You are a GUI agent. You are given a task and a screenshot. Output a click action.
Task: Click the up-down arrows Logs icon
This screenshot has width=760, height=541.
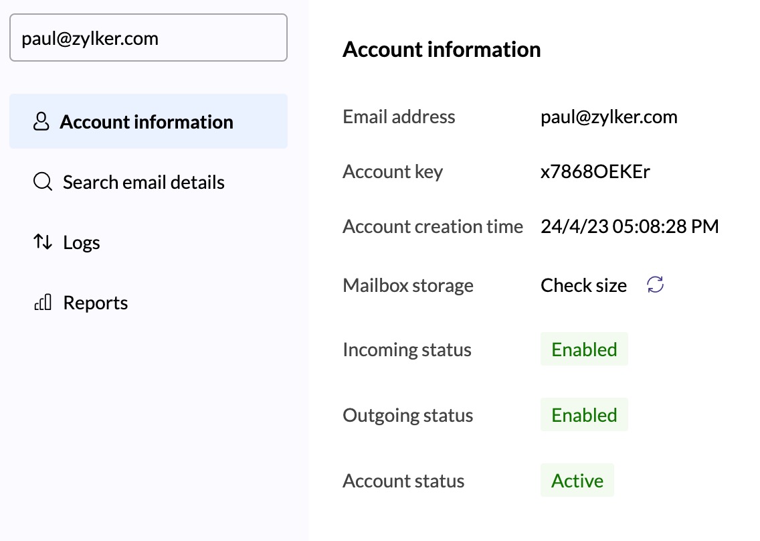[43, 242]
